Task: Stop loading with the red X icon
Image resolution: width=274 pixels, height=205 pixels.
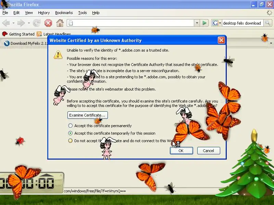Action: [x=48, y=23]
